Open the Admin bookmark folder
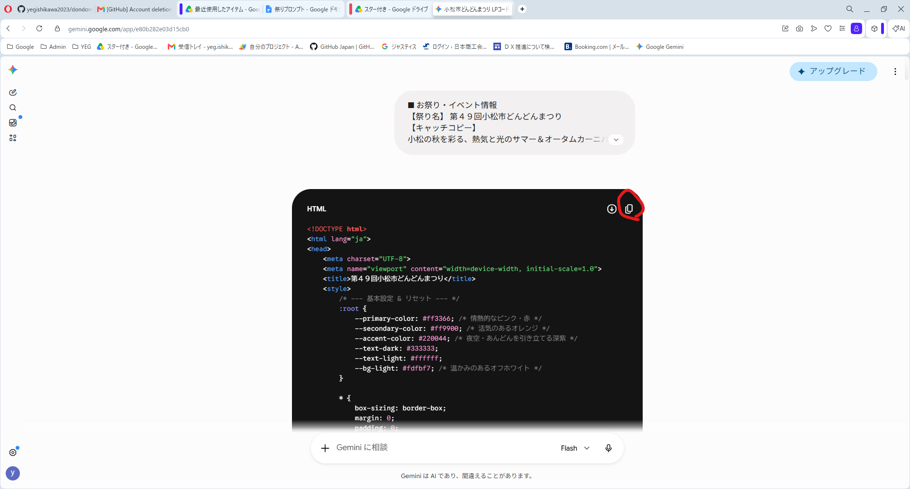Viewport: 910px width, 489px height. pyautogui.click(x=53, y=46)
